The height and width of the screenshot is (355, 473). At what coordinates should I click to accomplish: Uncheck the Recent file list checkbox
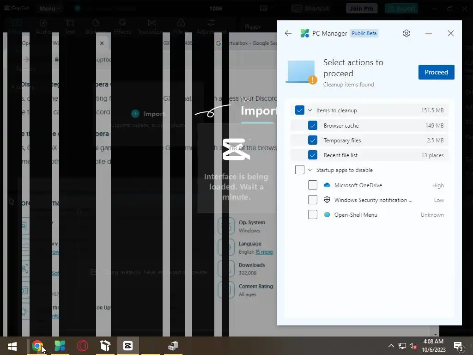point(313,155)
